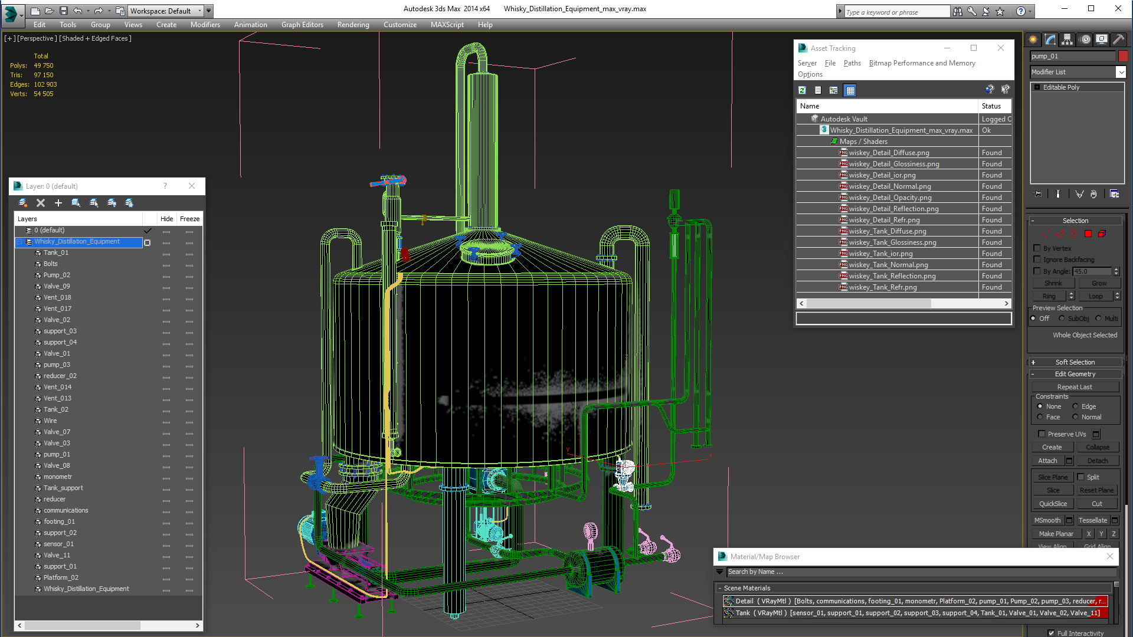Open the Create command panel tab
Screen dimensions: 1133x637
click(1033, 40)
